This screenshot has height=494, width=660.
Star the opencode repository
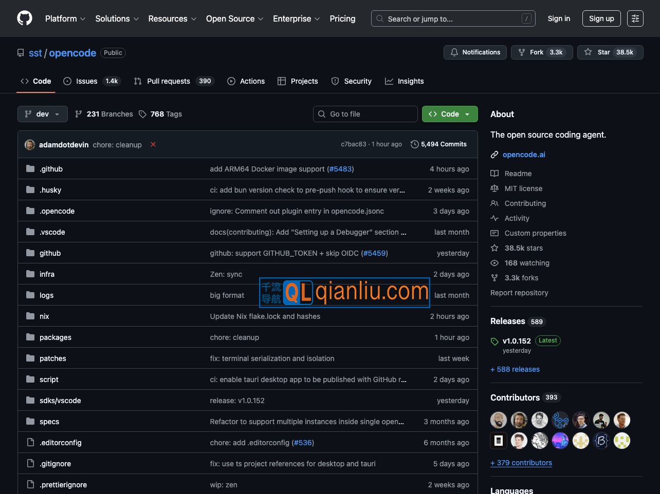pyautogui.click(x=610, y=52)
